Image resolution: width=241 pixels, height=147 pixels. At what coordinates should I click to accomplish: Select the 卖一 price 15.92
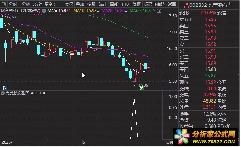(211, 44)
